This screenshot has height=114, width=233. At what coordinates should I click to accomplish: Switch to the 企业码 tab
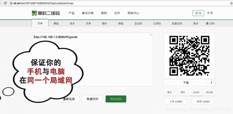138,23
